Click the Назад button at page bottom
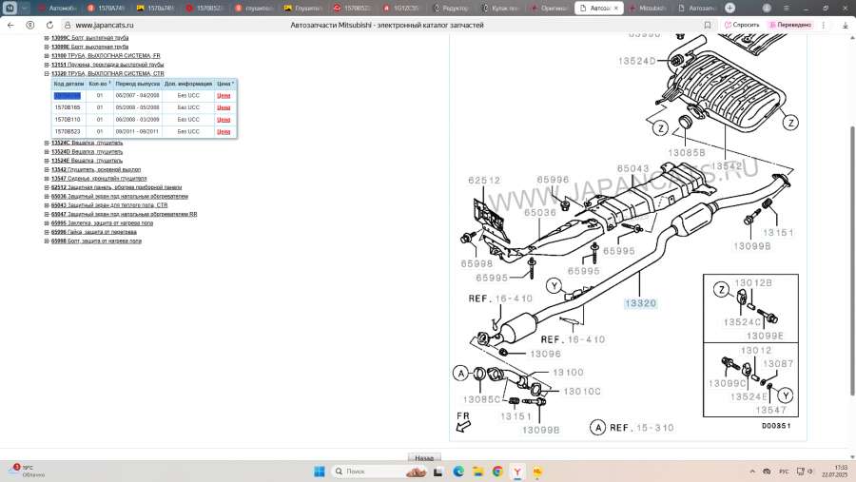 click(424, 457)
